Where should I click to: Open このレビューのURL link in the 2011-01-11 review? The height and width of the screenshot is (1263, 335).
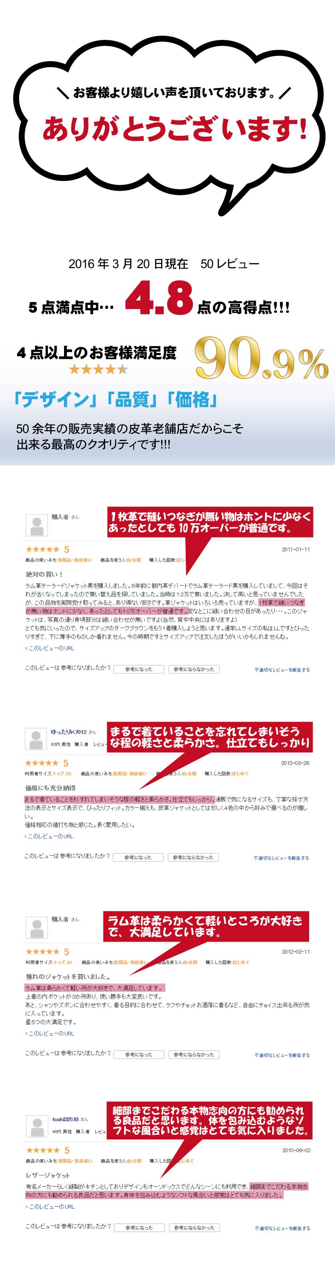[50, 648]
